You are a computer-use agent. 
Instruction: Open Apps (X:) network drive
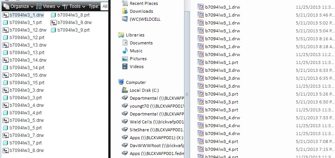click(x=157, y=138)
